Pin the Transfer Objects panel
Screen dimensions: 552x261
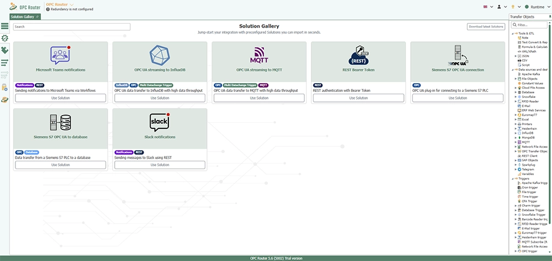pyautogui.click(x=550, y=17)
